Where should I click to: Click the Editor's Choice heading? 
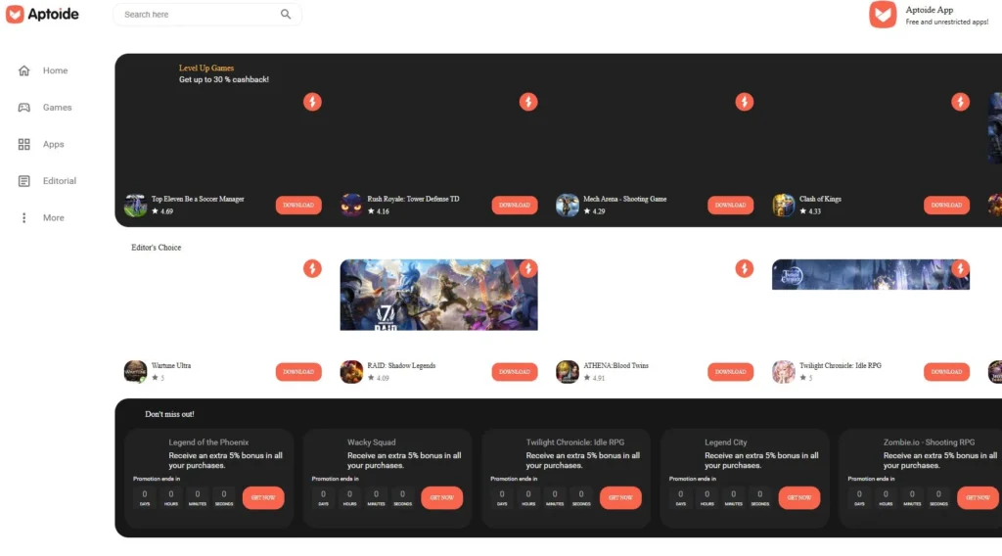click(156, 248)
